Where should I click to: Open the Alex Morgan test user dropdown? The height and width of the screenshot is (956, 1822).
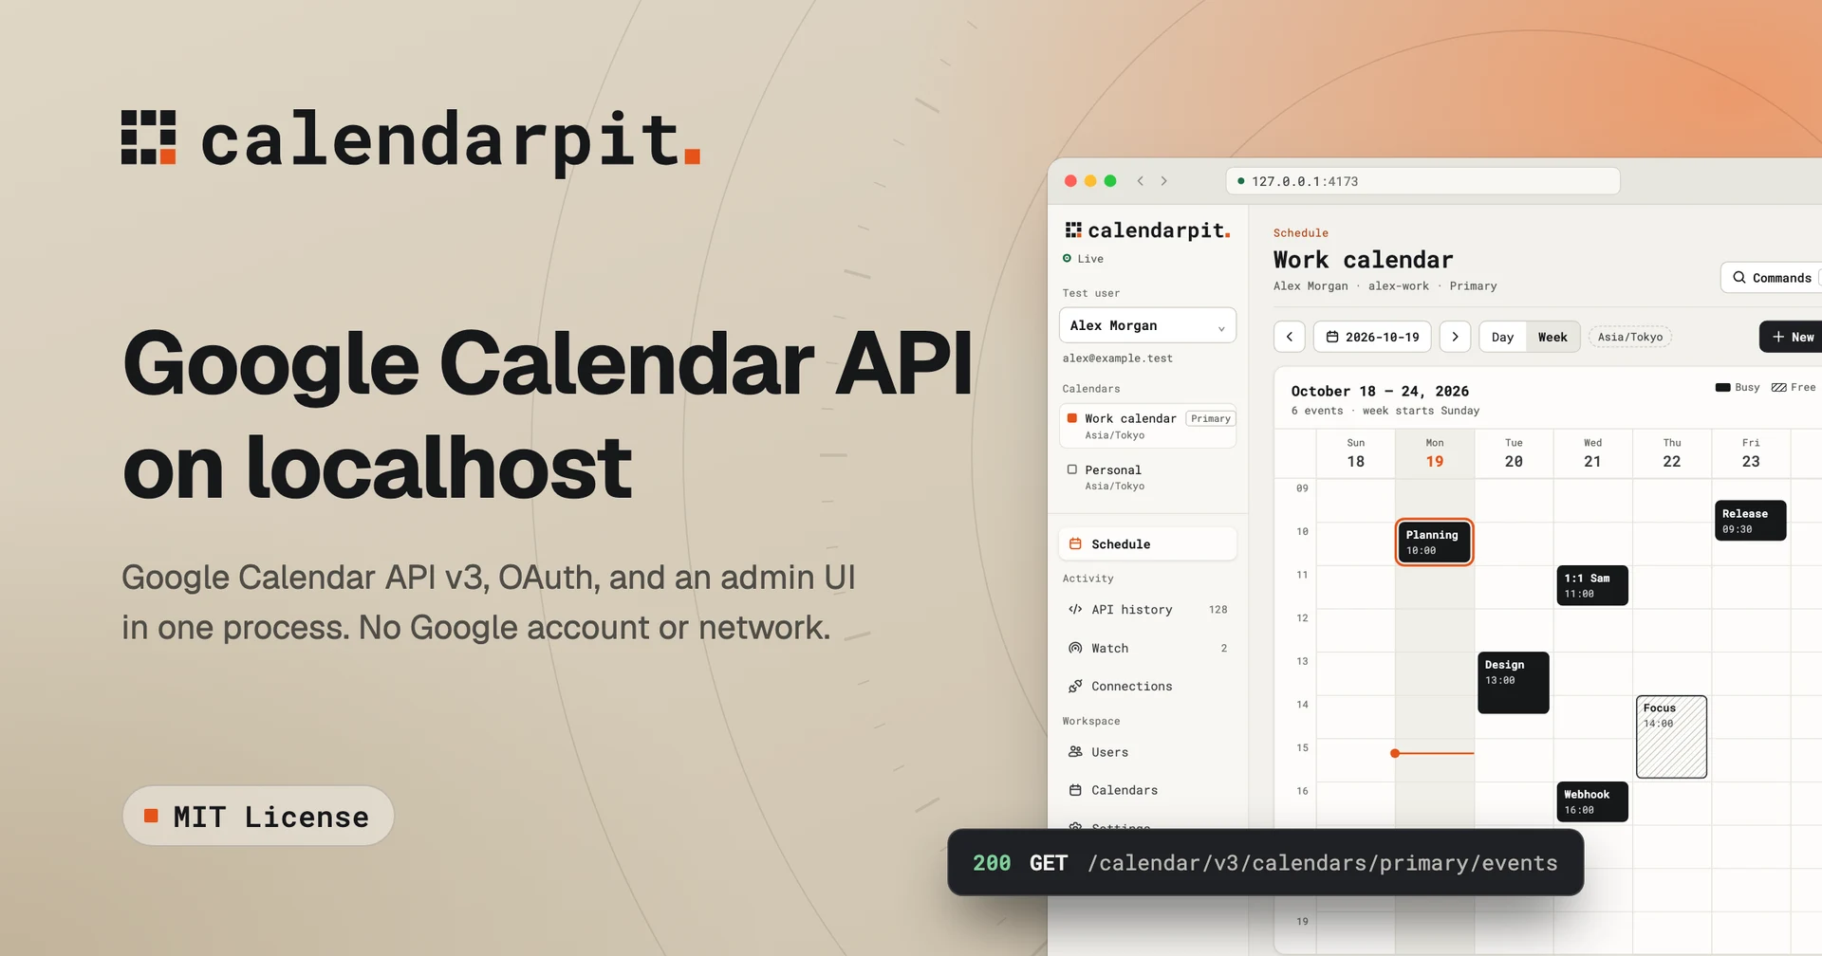1147,325
